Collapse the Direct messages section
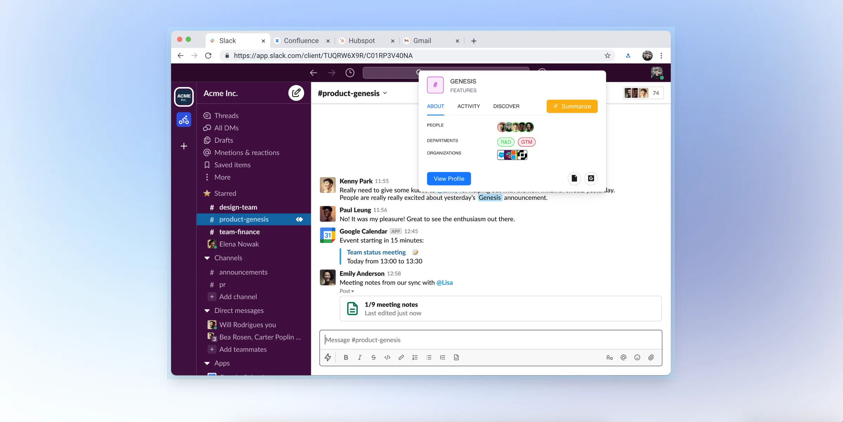 point(207,310)
